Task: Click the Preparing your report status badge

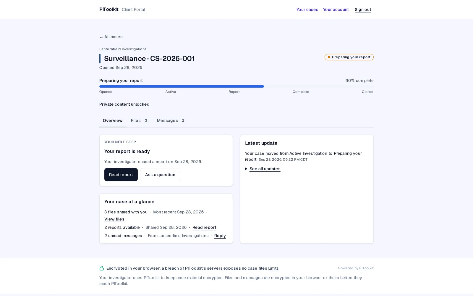Action: [x=349, y=57]
